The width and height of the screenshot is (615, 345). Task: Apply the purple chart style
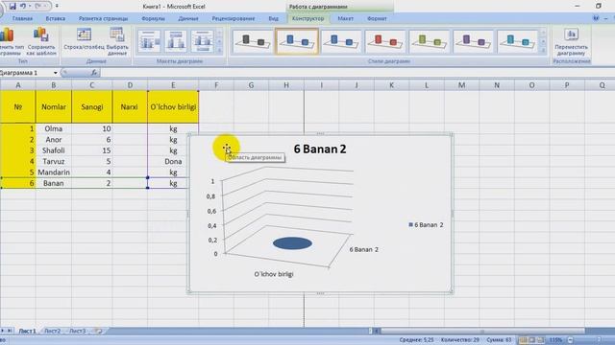pos(473,41)
